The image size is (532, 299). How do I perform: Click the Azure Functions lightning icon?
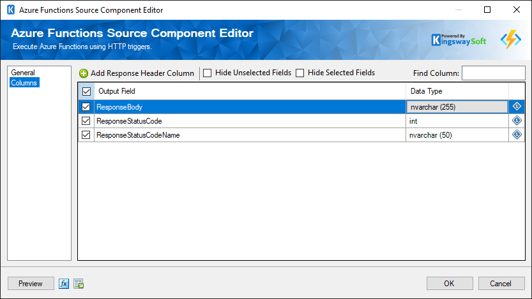click(511, 40)
